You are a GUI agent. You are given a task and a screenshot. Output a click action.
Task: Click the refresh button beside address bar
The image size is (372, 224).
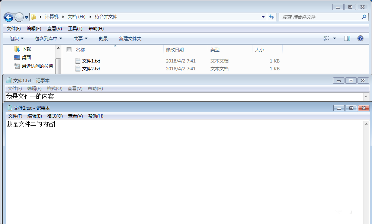[x=272, y=17]
